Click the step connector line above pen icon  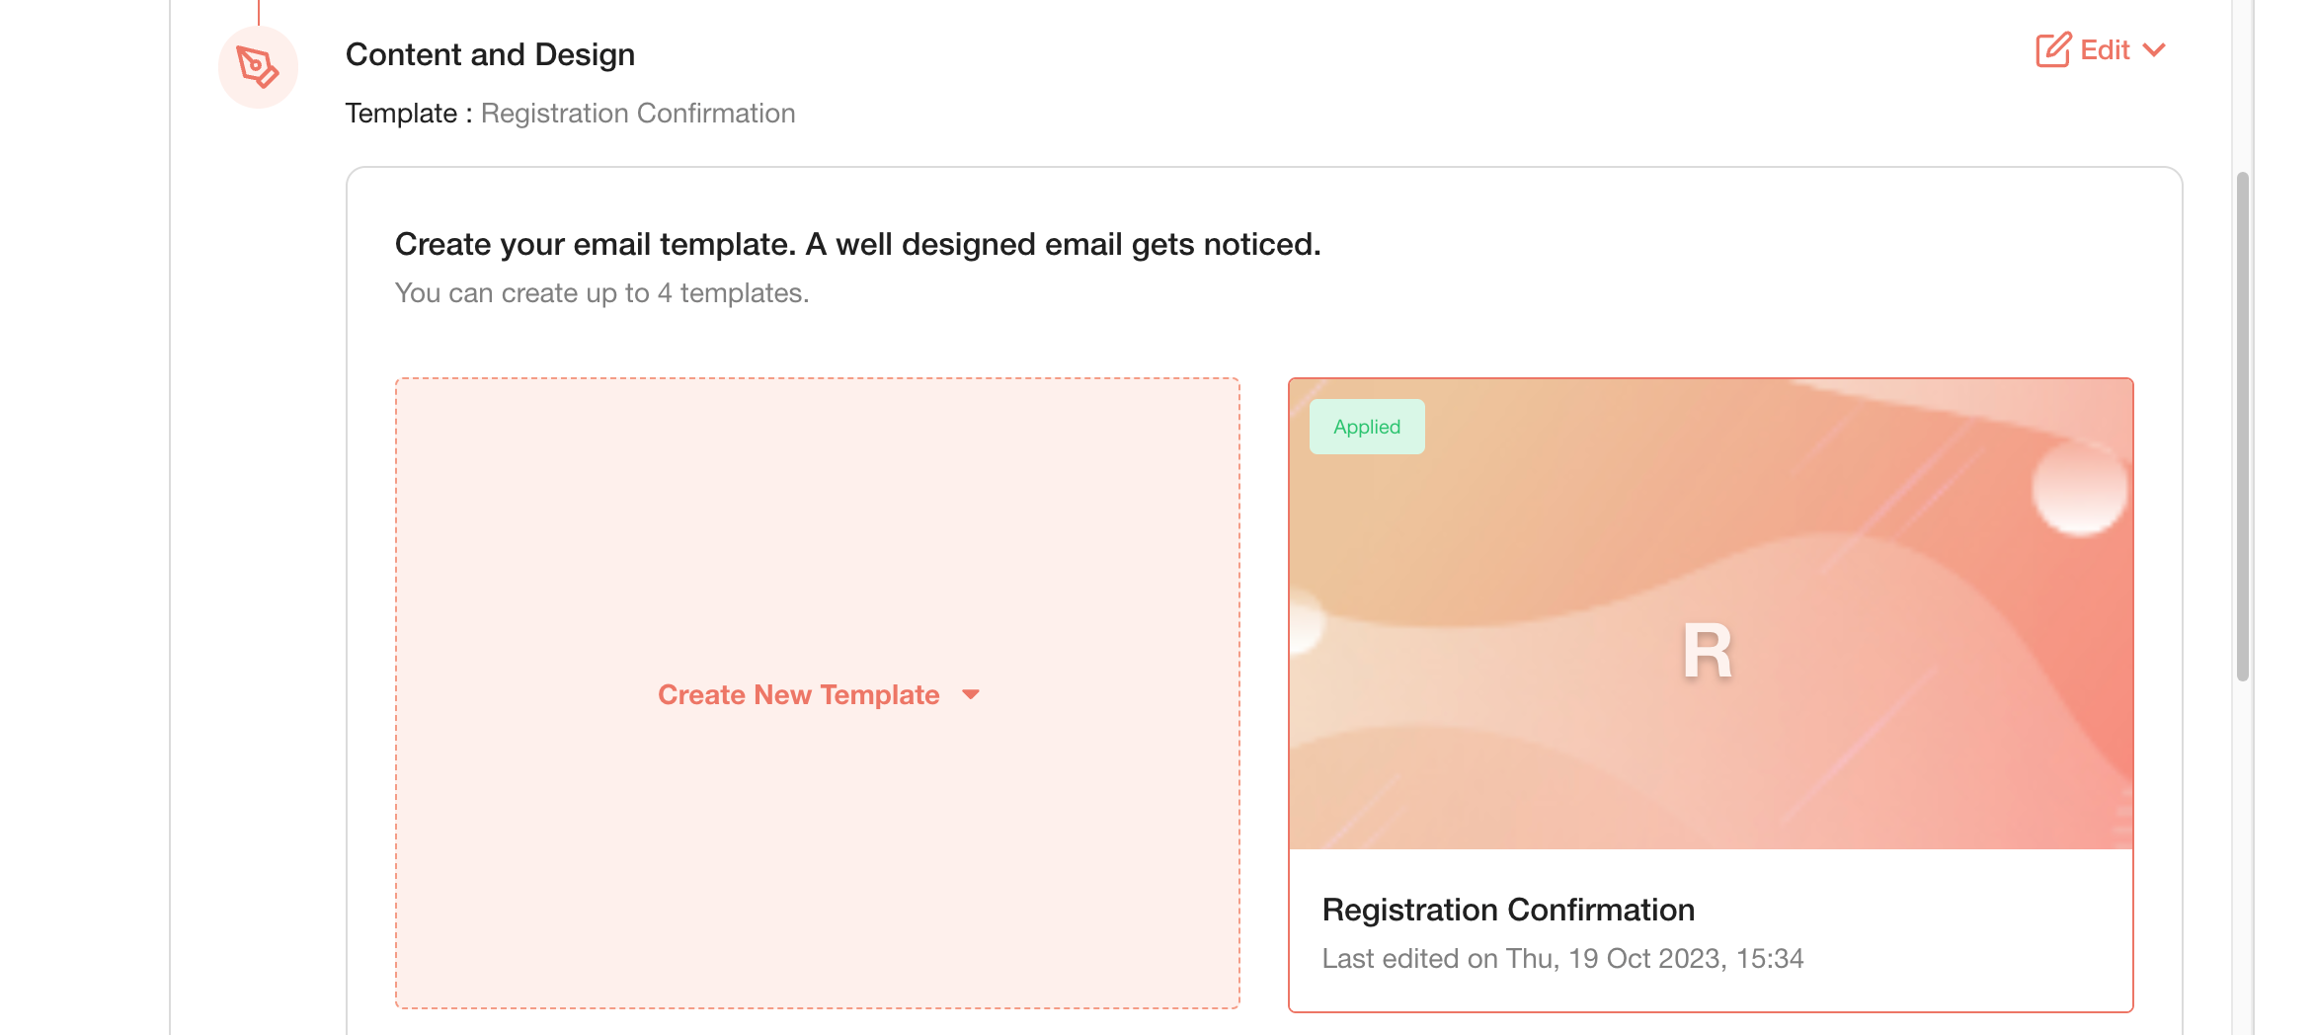(x=259, y=13)
